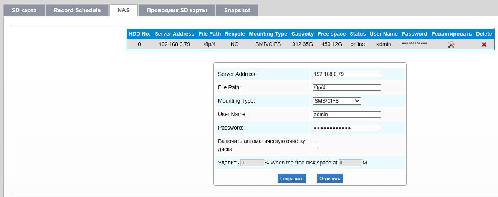Click the 192.168.0.79 table cell
The image size is (498, 197).
174,44
